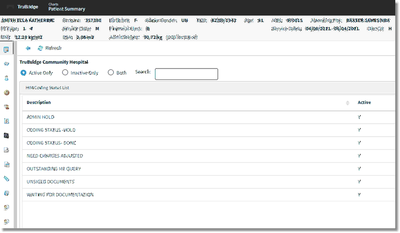Click the document with pencil sidebar icon
This screenshot has width=400, height=233.
7,150
